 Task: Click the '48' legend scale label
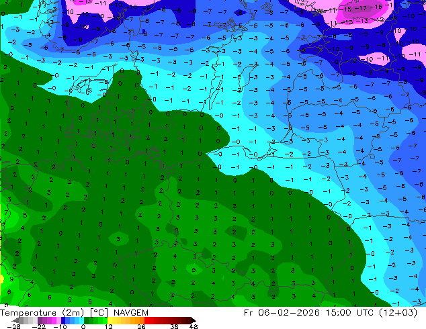(x=194, y=326)
